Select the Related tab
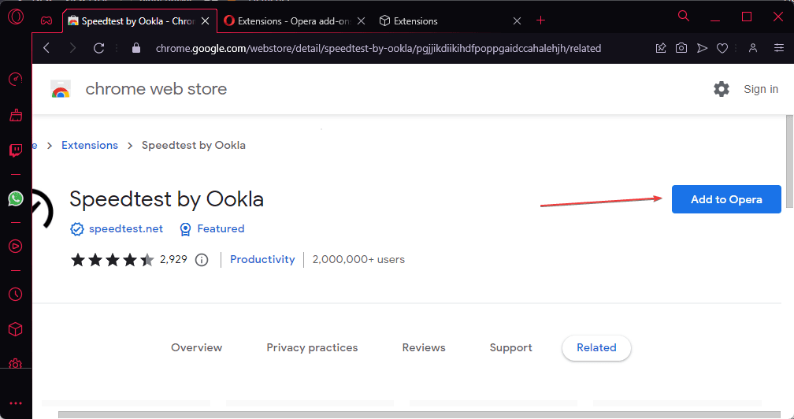Image resolution: width=794 pixels, height=419 pixels. pyautogui.click(x=596, y=347)
